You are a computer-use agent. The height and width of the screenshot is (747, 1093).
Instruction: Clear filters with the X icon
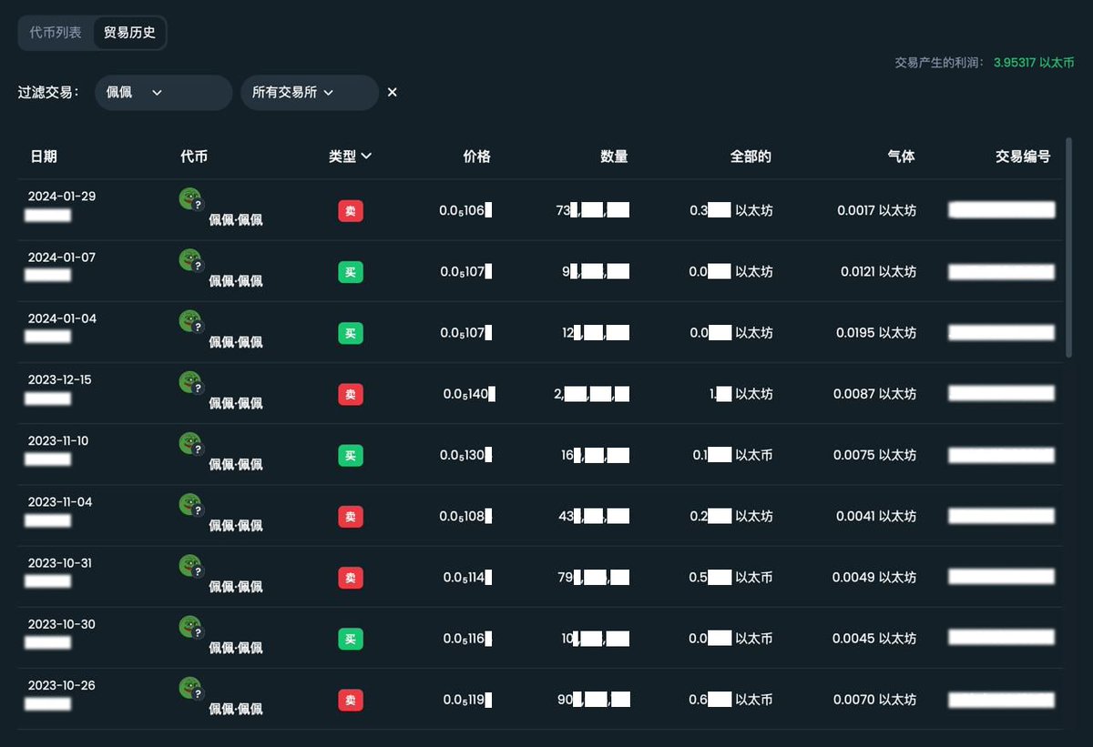click(393, 93)
